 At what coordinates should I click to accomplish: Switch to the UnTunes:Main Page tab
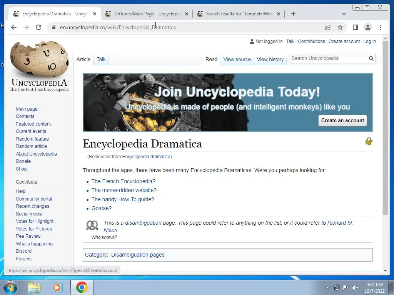[x=147, y=14]
